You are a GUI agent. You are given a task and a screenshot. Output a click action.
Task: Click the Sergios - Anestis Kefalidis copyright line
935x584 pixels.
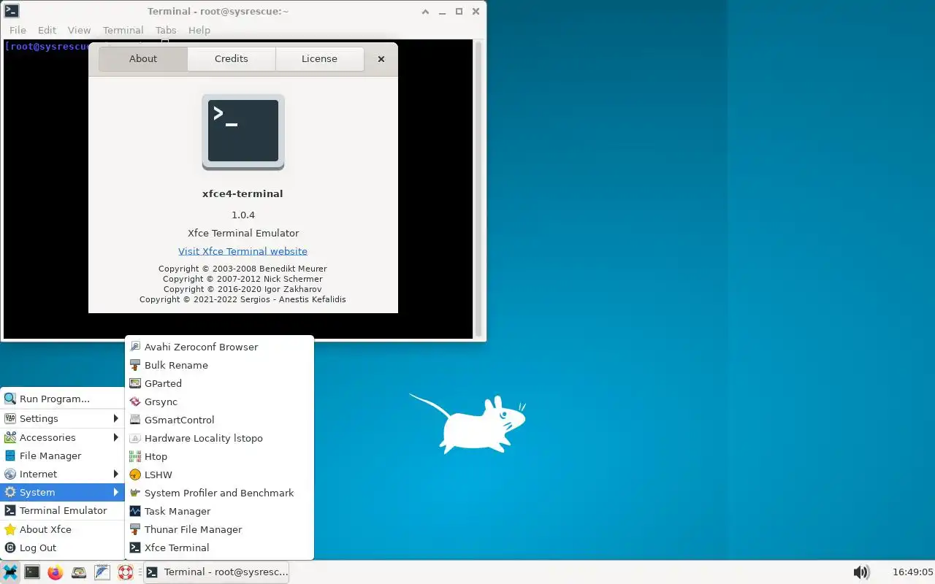(243, 299)
